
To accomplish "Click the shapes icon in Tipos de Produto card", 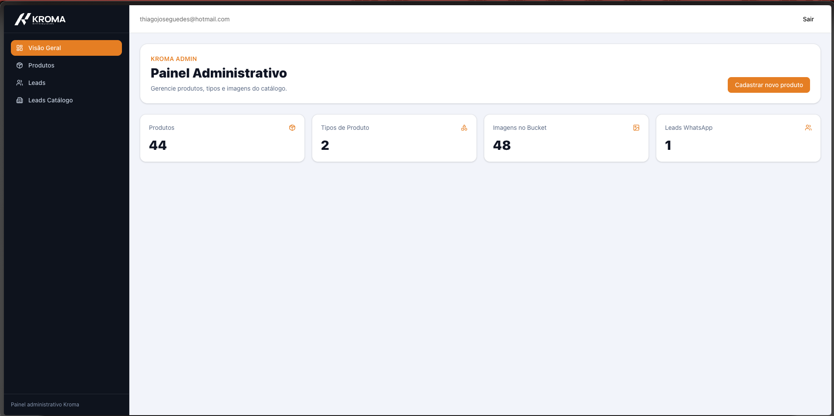I will click(464, 128).
